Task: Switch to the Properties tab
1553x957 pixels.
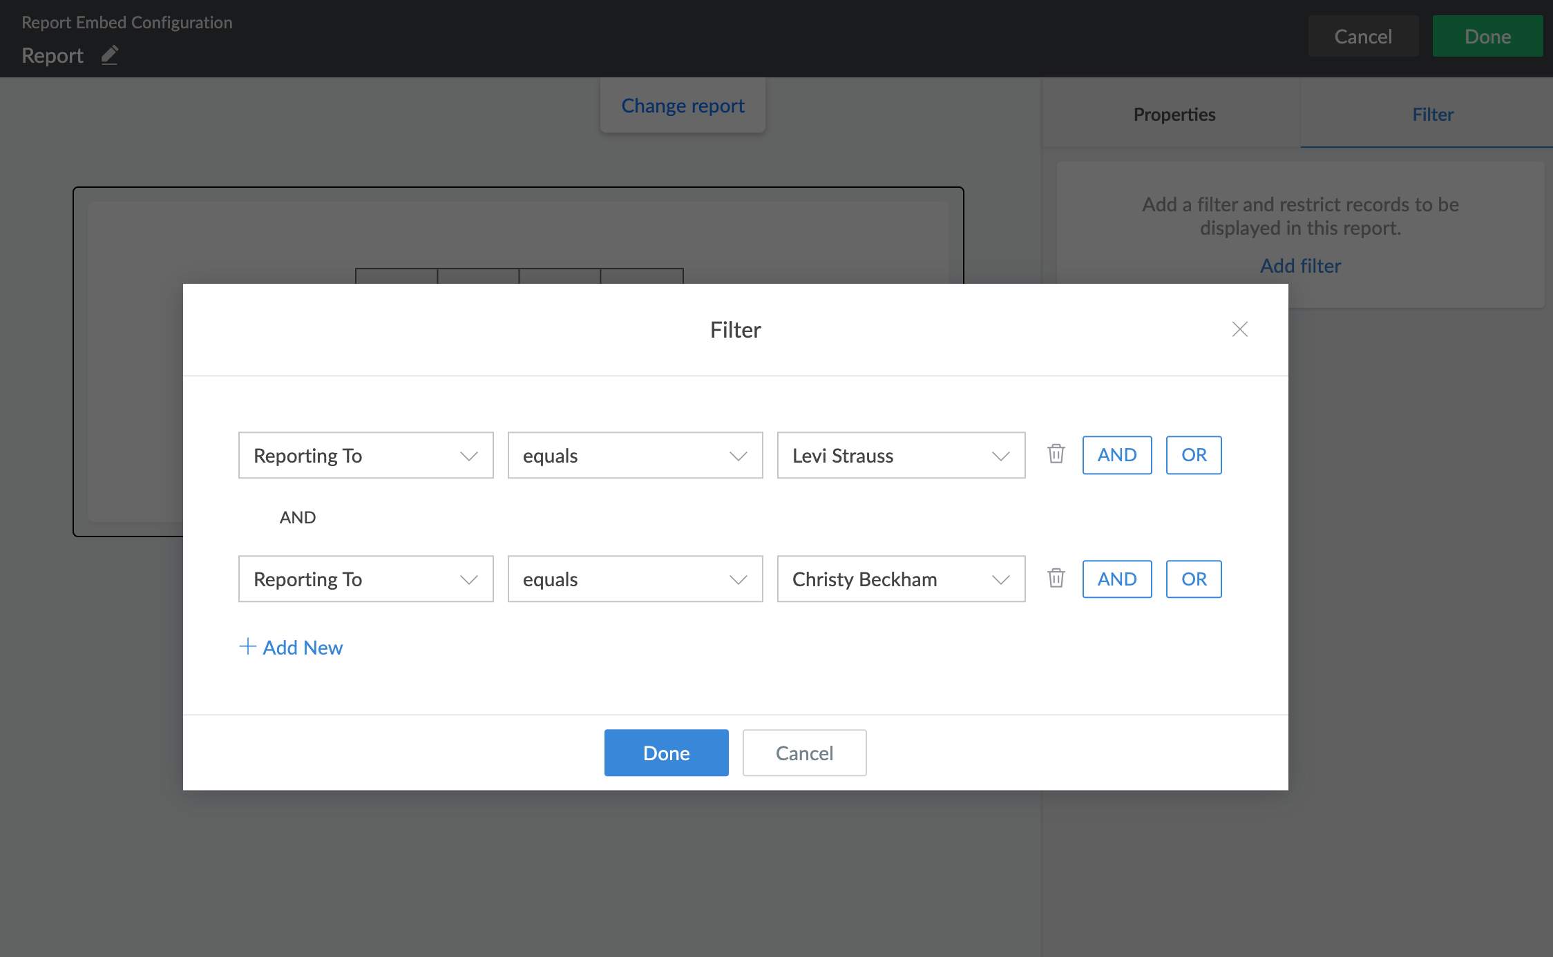Action: (x=1174, y=114)
